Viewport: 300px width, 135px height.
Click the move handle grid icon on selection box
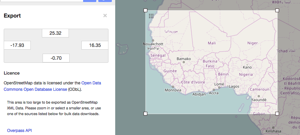pyautogui.click(x=151, y=16)
